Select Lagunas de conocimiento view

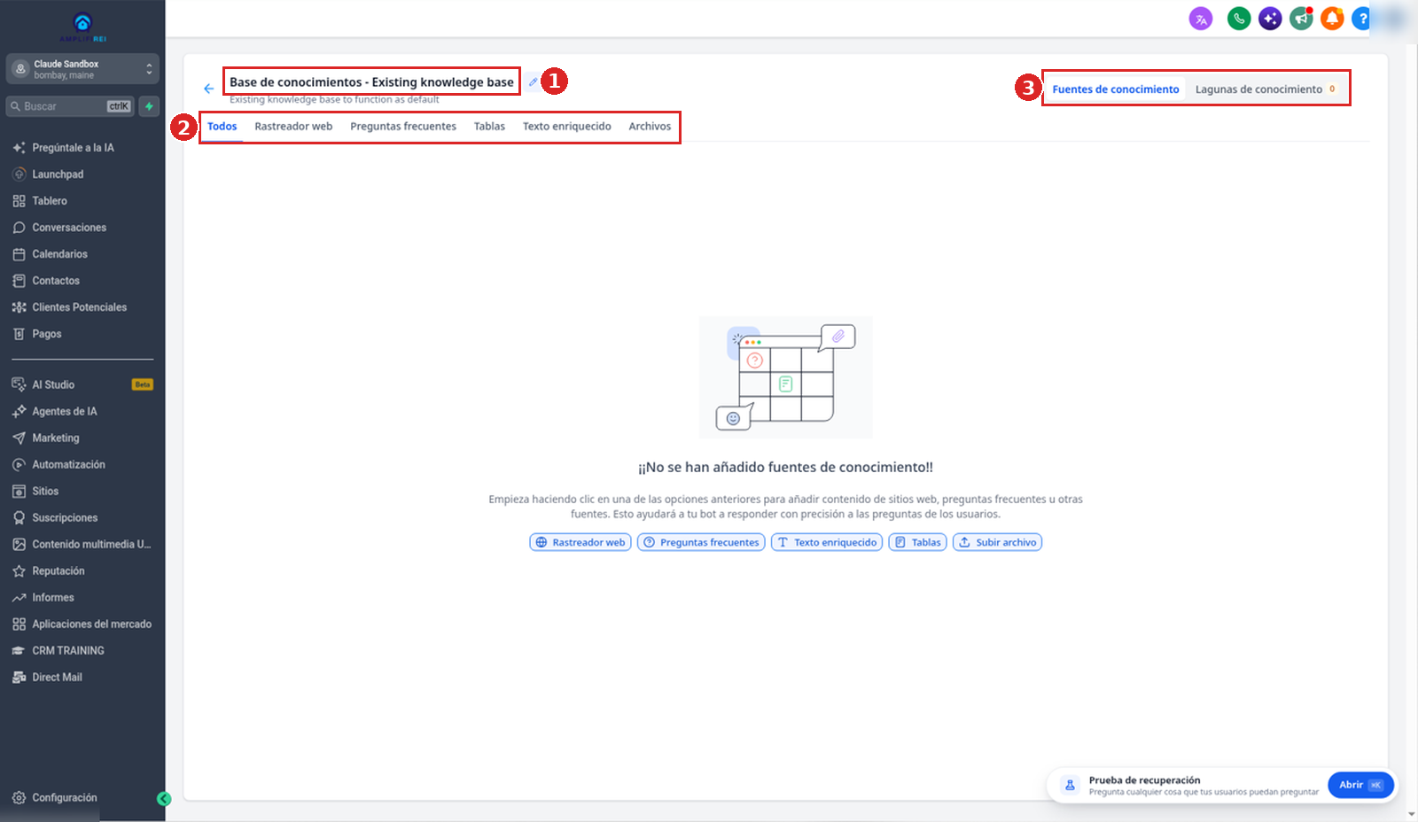[x=1266, y=89]
